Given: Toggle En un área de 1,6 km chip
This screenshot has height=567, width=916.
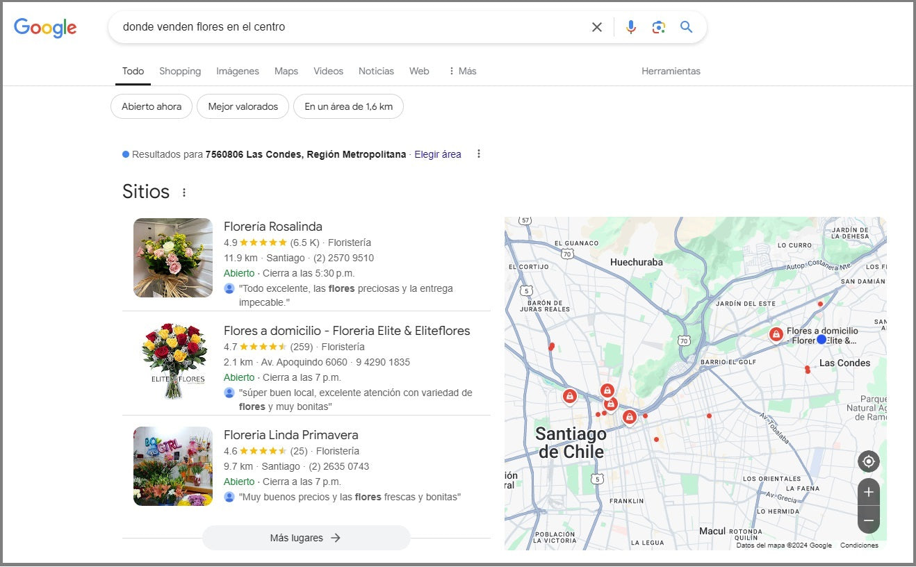Looking at the screenshot, I should tap(348, 106).
